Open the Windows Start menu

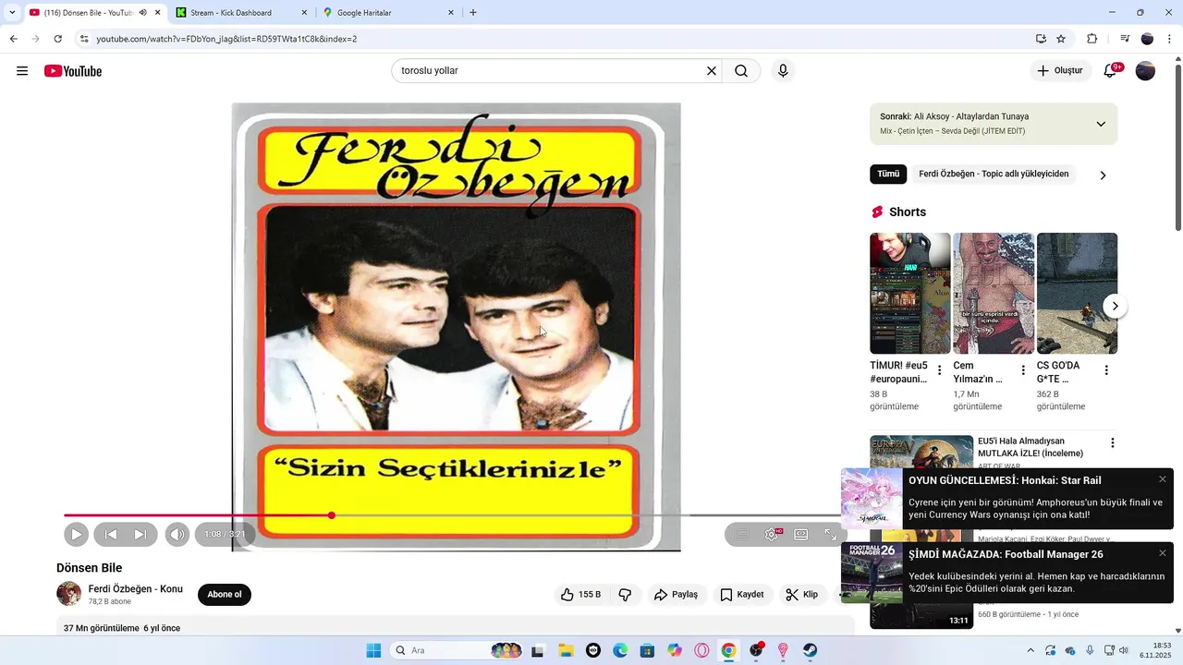click(373, 650)
